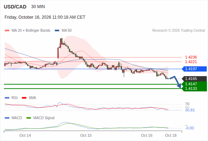Viewport: 208px width, 141px height.
Task: Click the MACD Signal legend label
Action: [44, 118]
